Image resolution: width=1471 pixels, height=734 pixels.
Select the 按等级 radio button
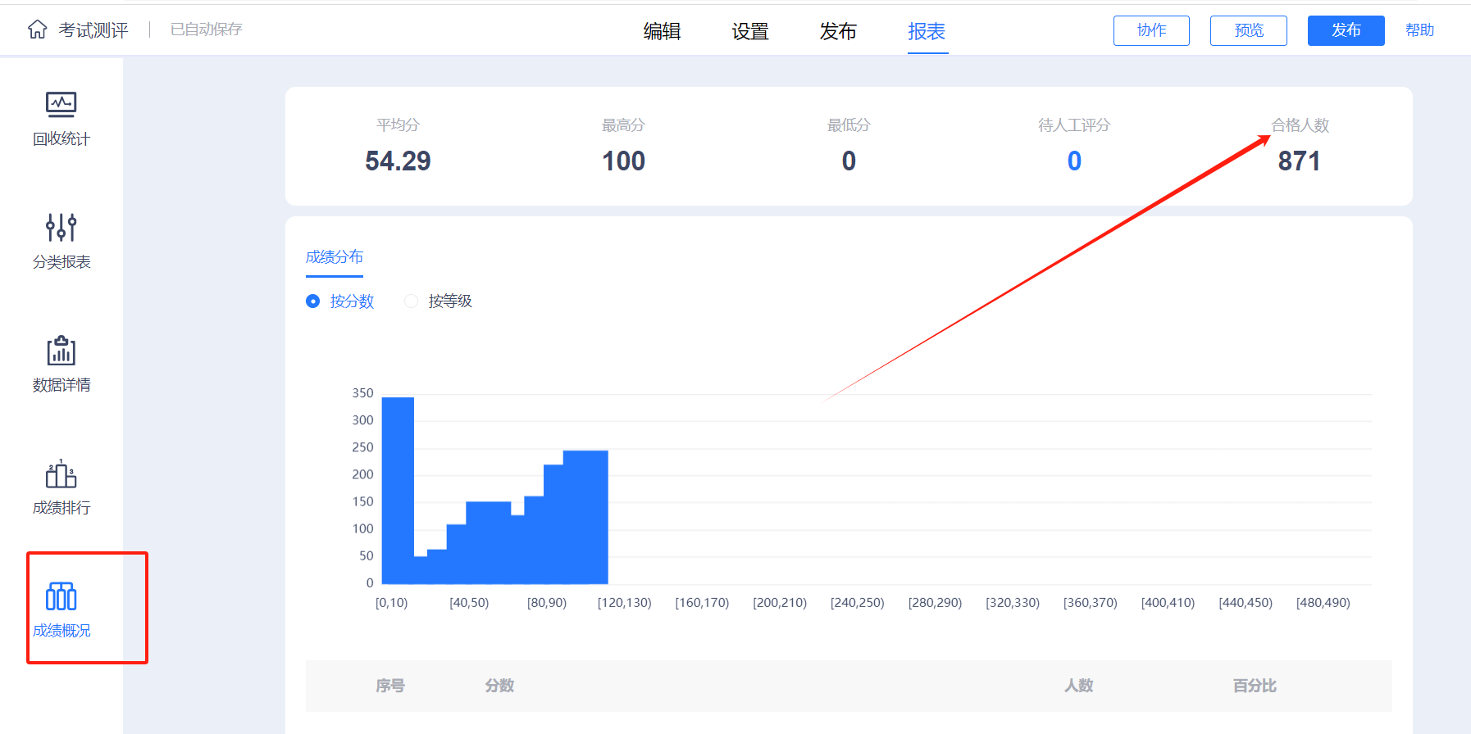(x=411, y=301)
